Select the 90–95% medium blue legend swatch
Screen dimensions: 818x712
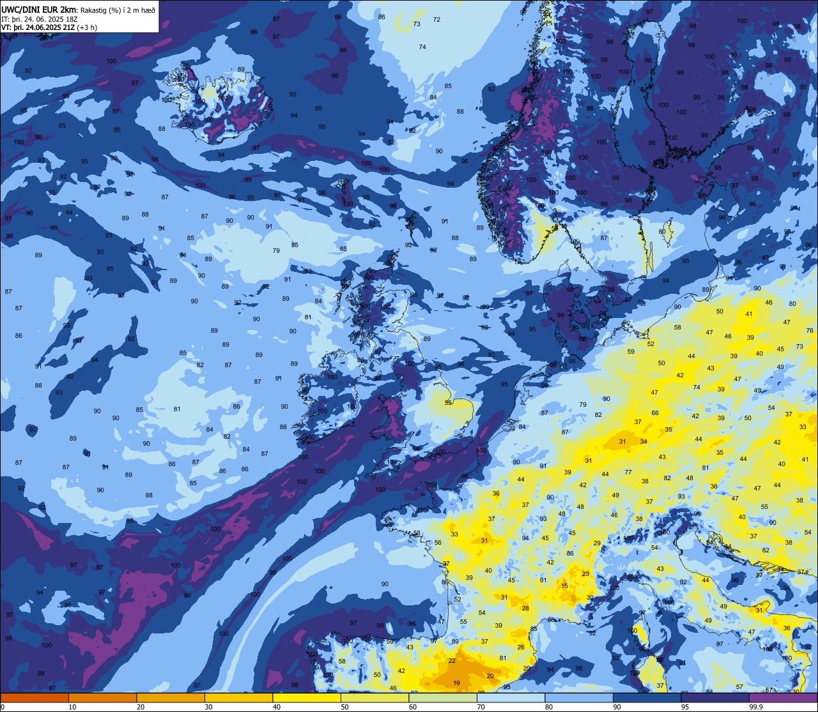[647, 698]
